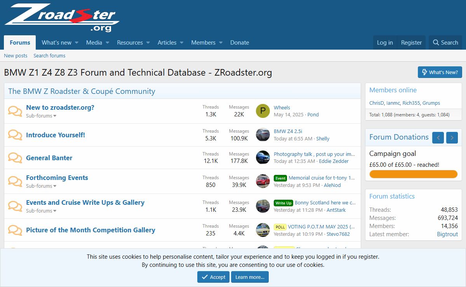
Task: Open Stevo7682's avatar in Picture of the Month row
Action: click(263, 230)
